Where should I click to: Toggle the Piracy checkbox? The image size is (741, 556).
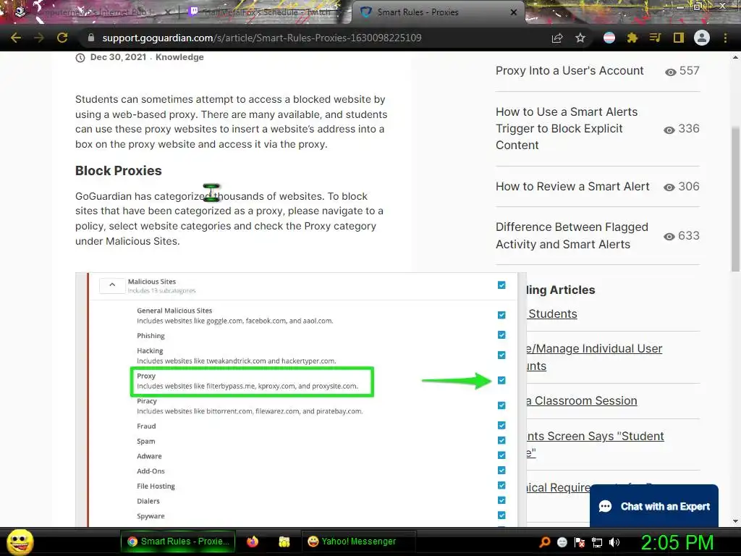(502, 405)
